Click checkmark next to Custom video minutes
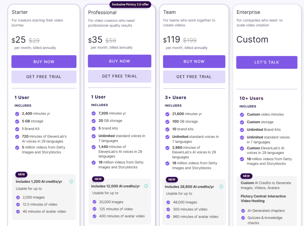The image size is (304, 226). point(242,115)
